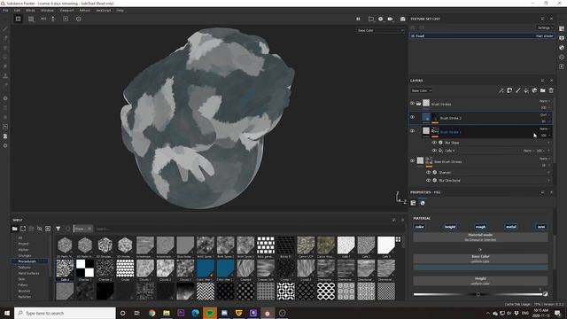Open blend mode dropdown for Base Brush Strokes
This screenshot has width=567, height=319.
pos(545,159)
